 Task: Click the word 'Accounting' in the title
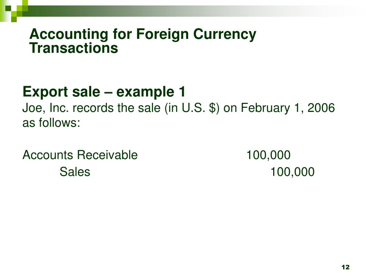[x=69, y=35]
